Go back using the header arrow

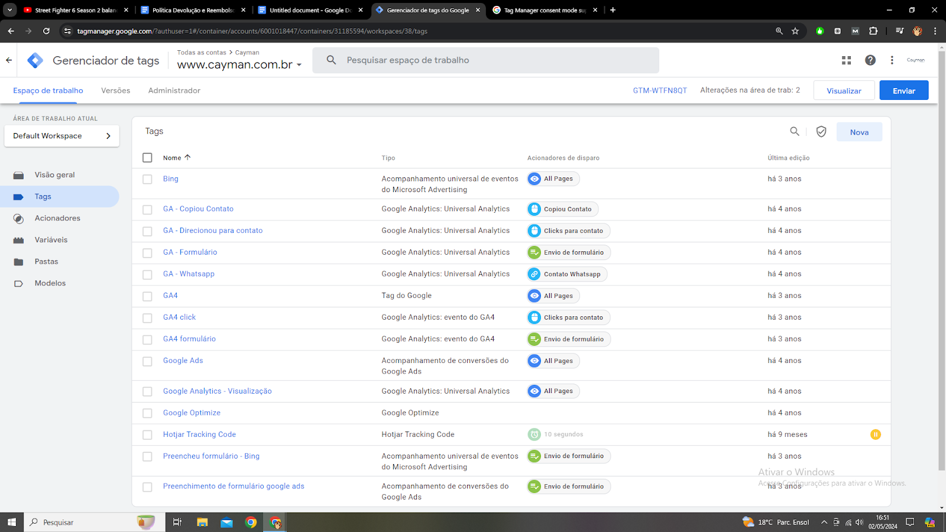click(x=9, y=60)
